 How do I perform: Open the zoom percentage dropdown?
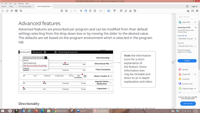click(x=102, y=11)
